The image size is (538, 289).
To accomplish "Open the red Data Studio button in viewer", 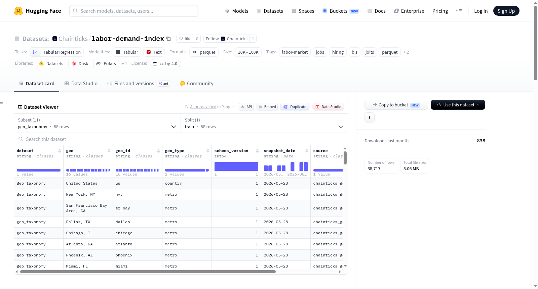I will (328, 107).
